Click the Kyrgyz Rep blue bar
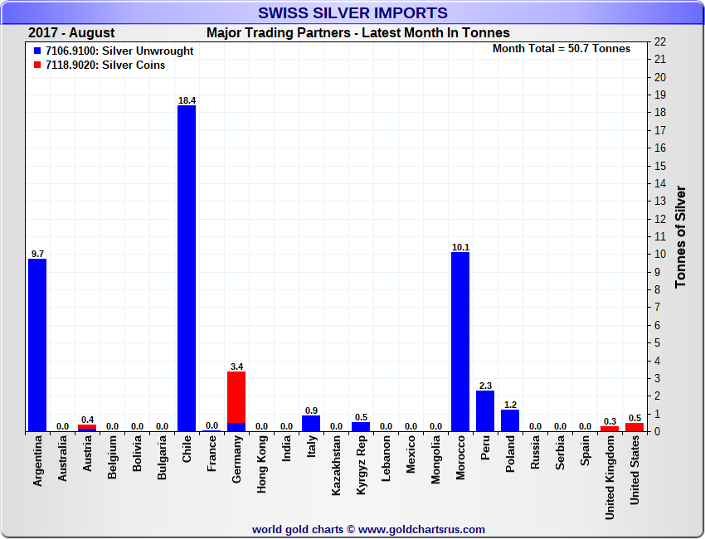Viewport: 705px width, 539px height. point(361,427)
